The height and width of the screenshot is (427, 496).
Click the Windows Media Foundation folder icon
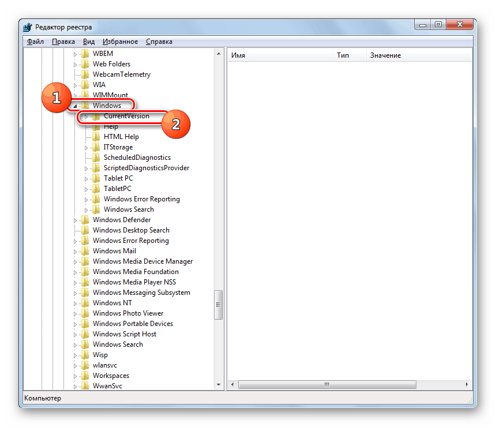pyautogui.click(x=85, y=272)
